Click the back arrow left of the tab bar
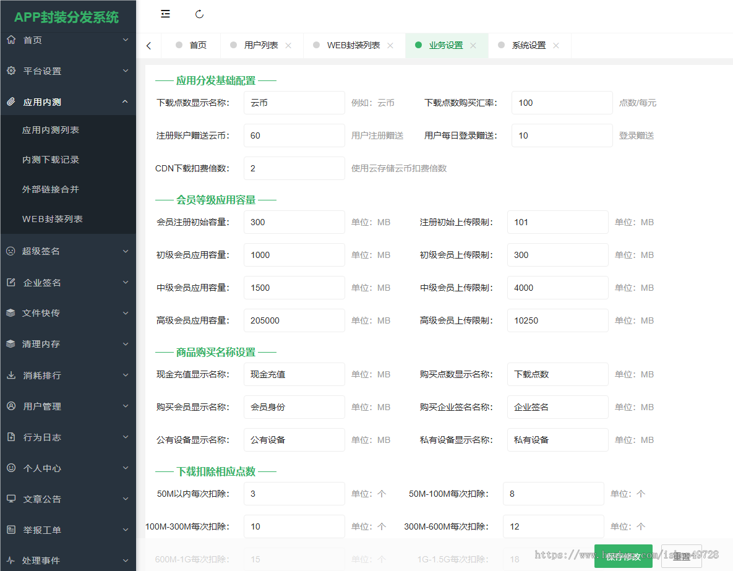 coord(150,45)
